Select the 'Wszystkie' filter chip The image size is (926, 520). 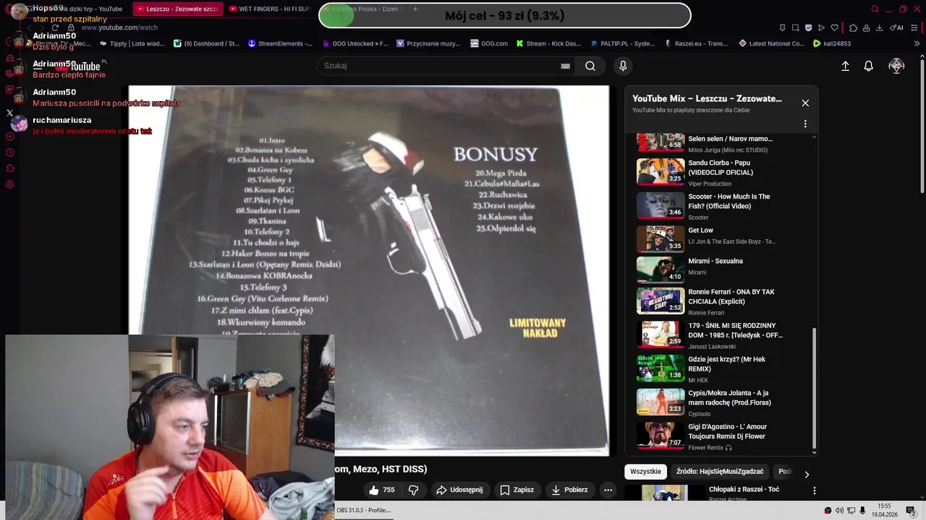tap(645, 472)
